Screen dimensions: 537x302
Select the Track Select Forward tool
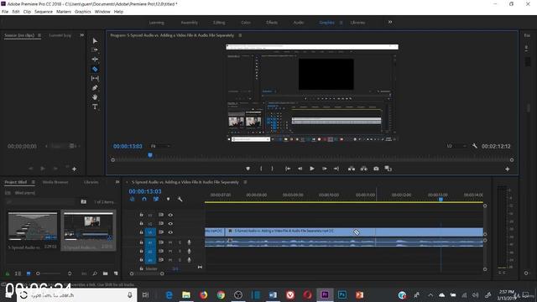[95, 50]
